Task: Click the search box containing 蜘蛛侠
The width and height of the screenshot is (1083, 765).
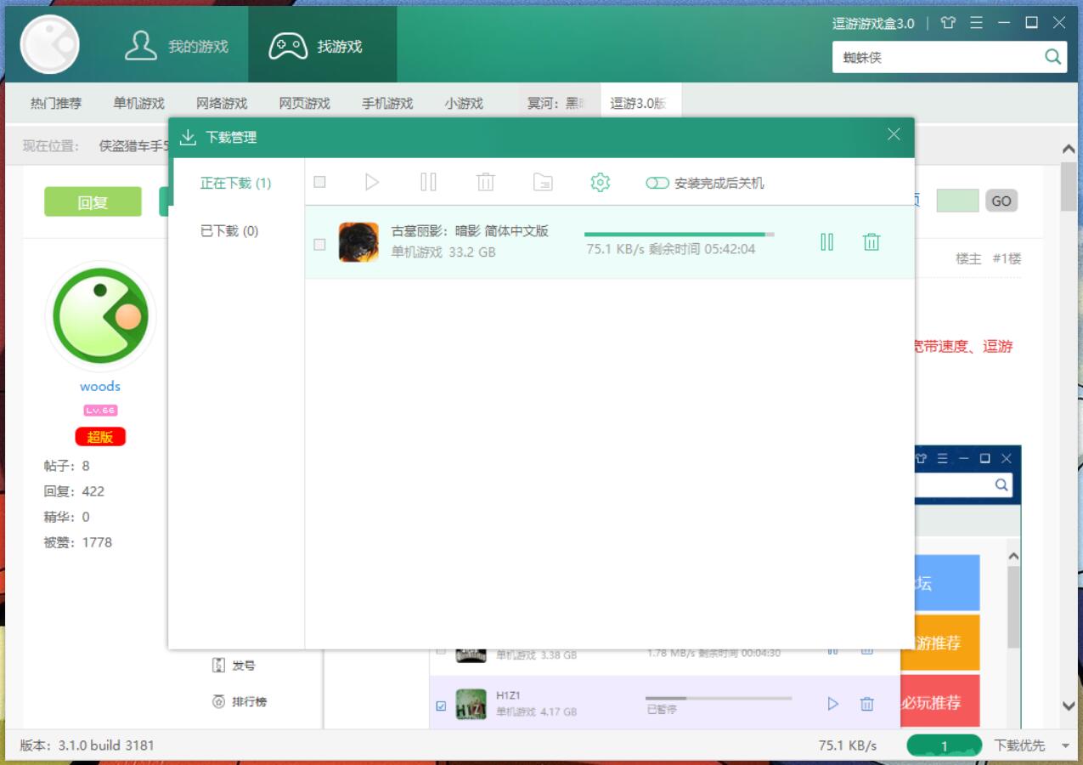Action: [x=938, y=57]
